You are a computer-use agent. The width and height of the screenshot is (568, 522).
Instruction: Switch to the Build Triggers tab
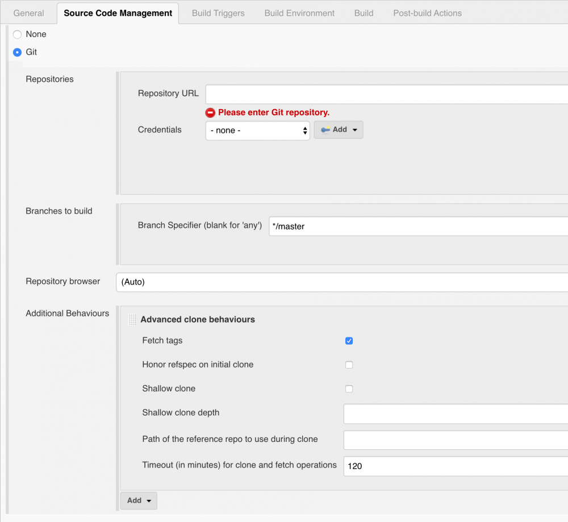[x=218, y=13]
